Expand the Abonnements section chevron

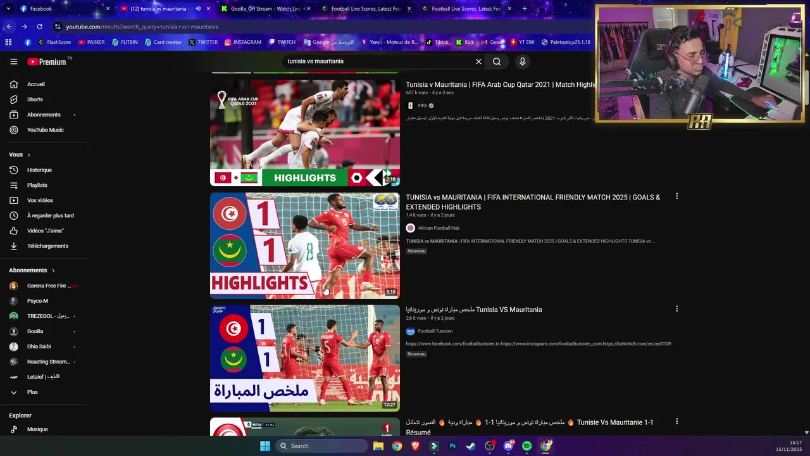point(53,270)
